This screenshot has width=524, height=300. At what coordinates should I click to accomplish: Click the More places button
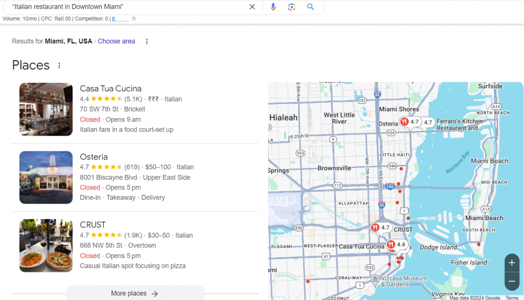[135, 293]
